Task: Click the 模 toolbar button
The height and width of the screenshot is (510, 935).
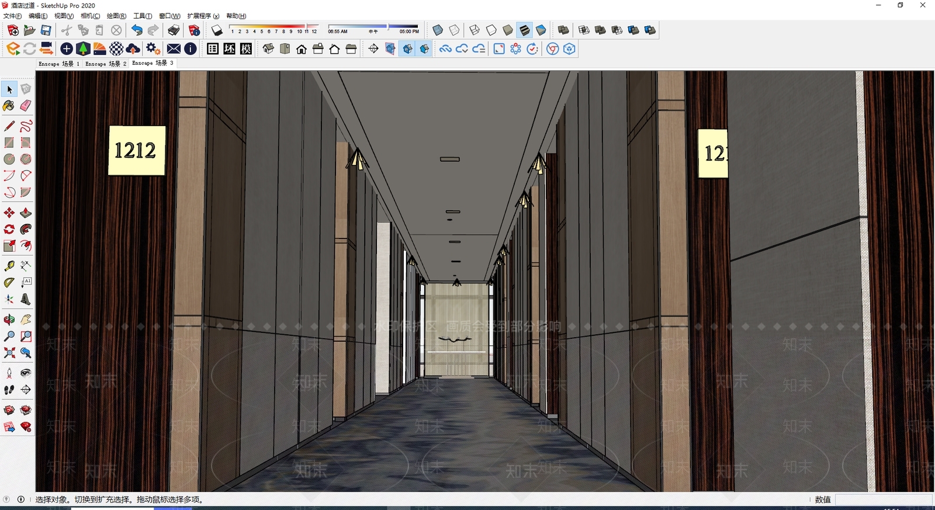Action: [246, 49]
